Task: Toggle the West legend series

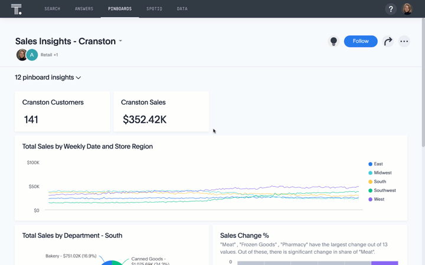Action: click(x=376, y=199)
